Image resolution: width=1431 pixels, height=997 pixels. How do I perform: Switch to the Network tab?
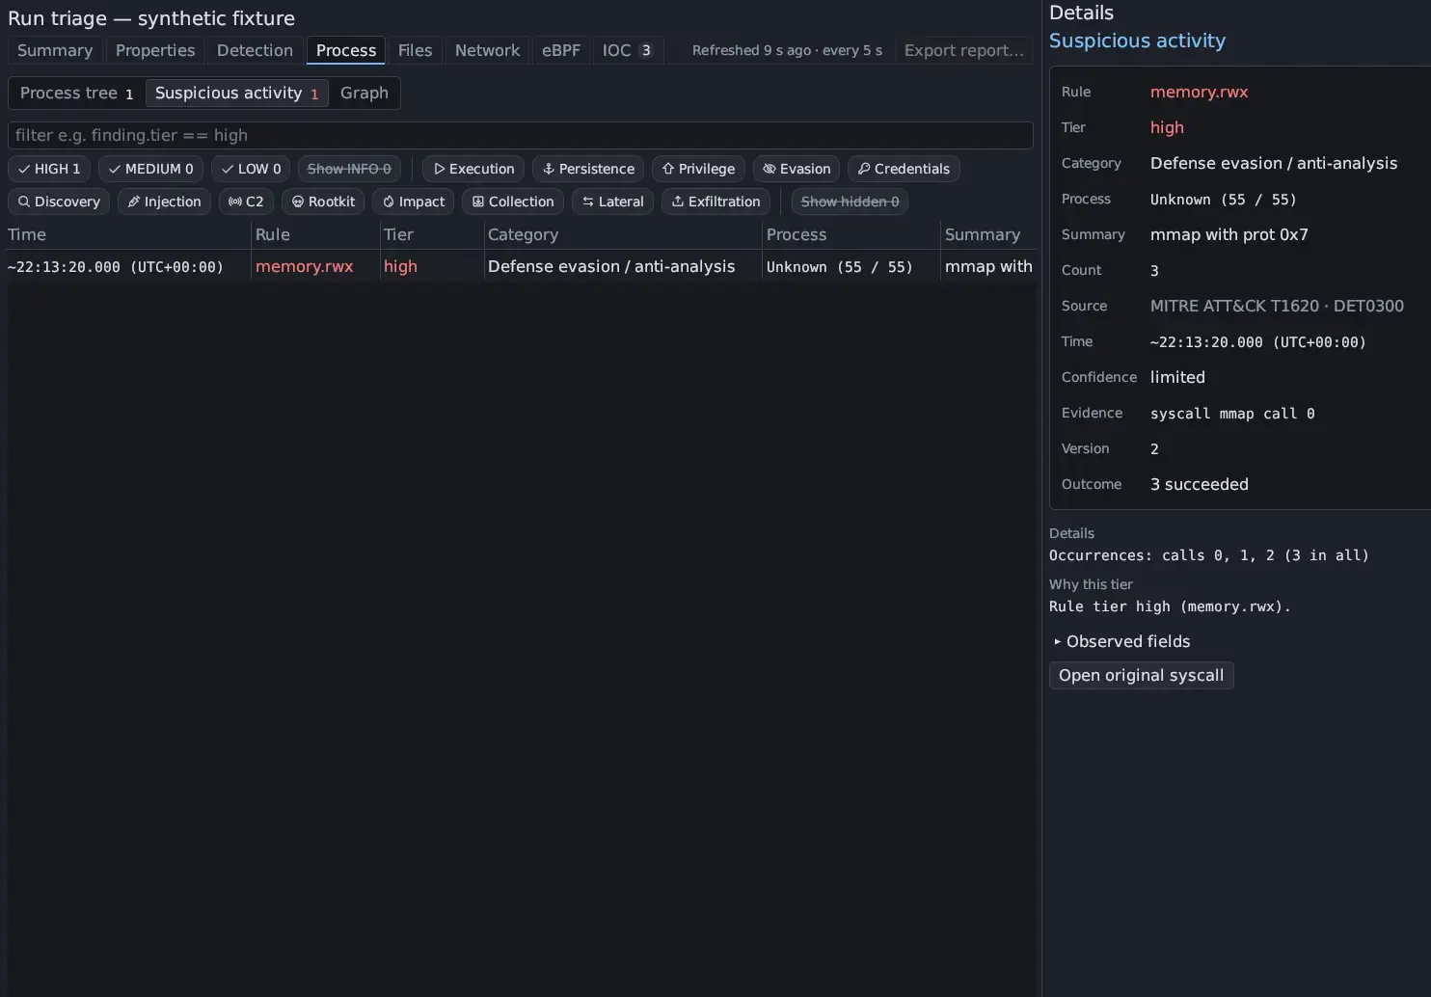click(x=487, y=50)
